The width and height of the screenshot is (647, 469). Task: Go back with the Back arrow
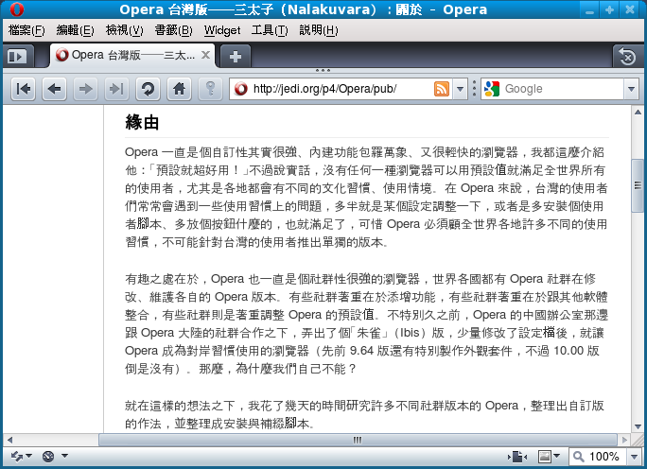coord(54,89)
